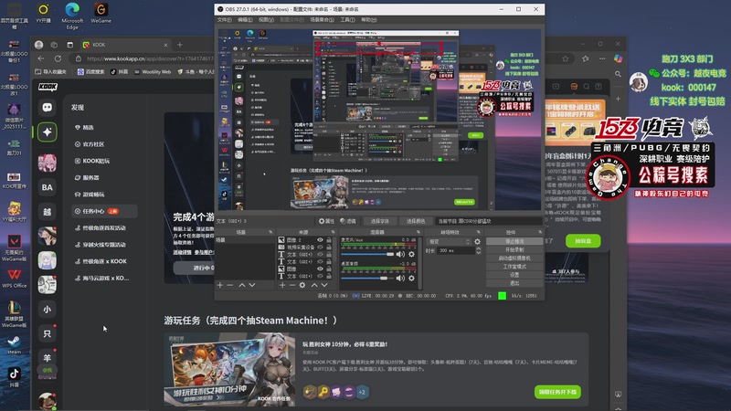Toggle visibility of selected 文本 (GDI+) source
This screenshot has width=731, height=411.
(320, 255)
